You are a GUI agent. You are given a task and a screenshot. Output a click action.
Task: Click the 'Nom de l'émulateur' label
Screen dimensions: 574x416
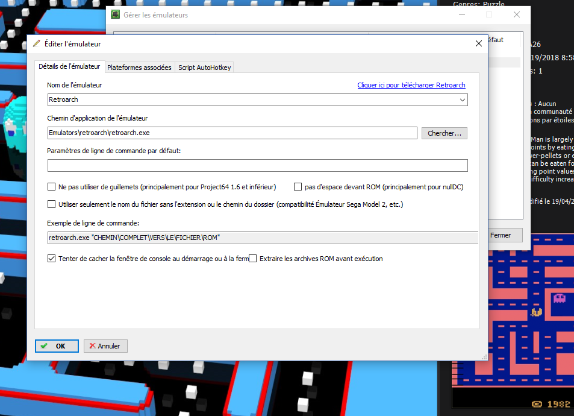(74, 85)
